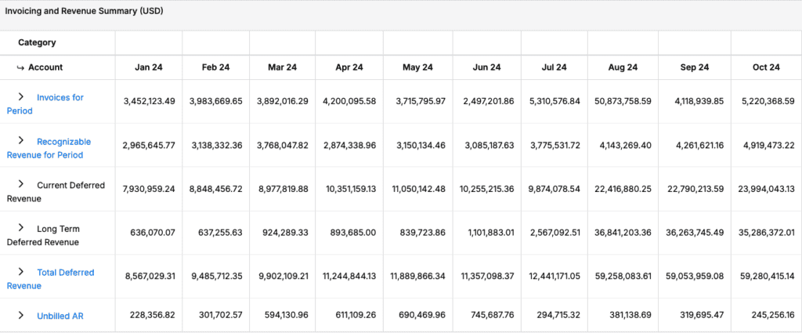Open the Invoices for Period link
The height and width of the screenshot is (333, 802).
click(45, 104)
